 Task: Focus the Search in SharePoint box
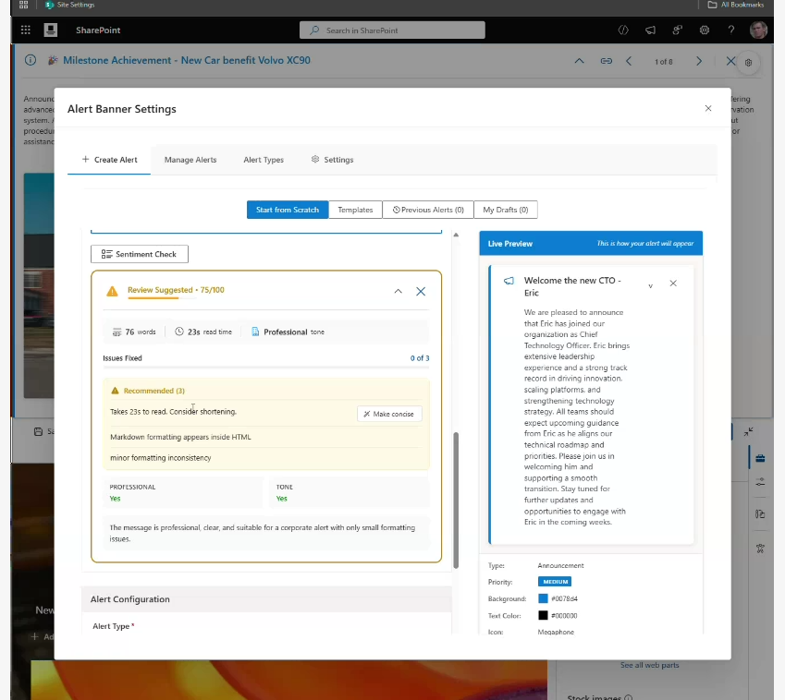click(392, 30)
